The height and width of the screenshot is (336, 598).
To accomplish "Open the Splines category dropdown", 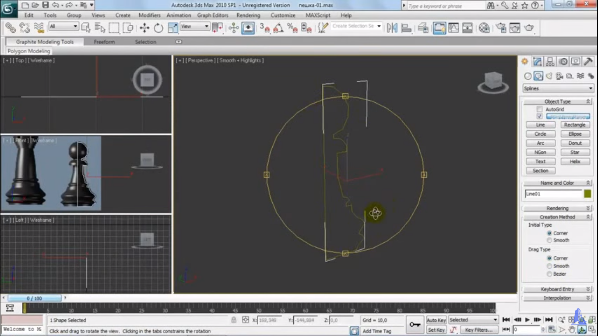I will pos(558,88).
